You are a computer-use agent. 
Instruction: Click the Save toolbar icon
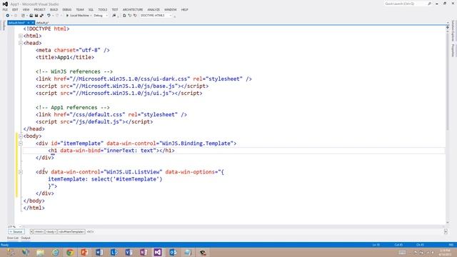(36, 16)
